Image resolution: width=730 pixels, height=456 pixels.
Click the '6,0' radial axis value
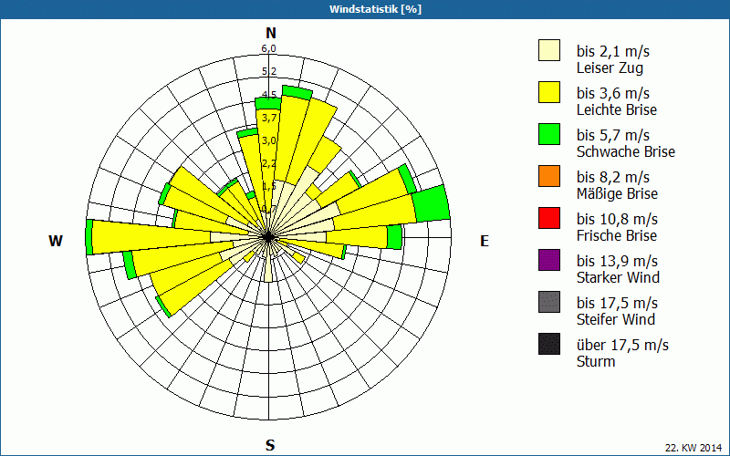pos(268,48)
